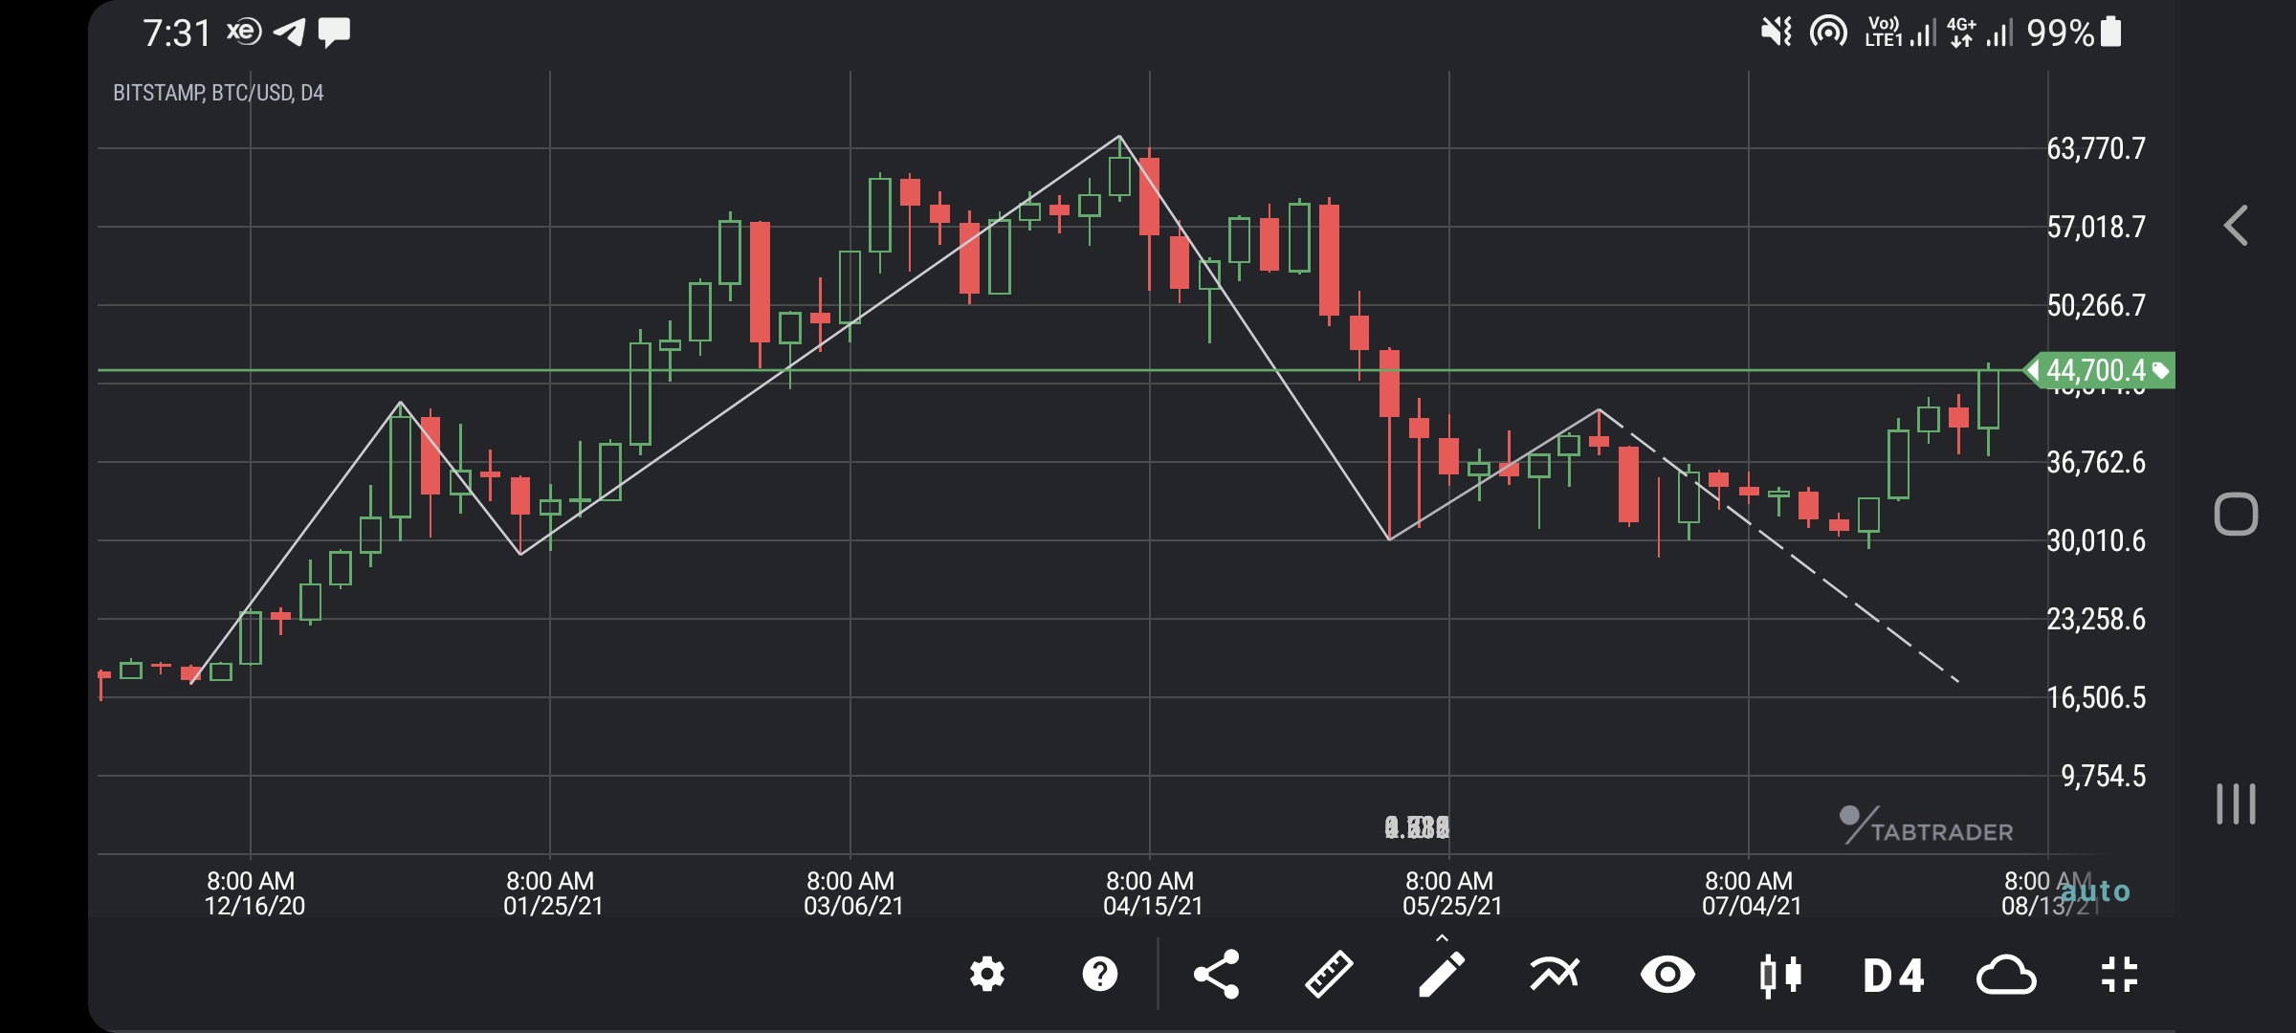
Task: Expand drawing tools caret above pencil
Action: [x=1442, y=938]
